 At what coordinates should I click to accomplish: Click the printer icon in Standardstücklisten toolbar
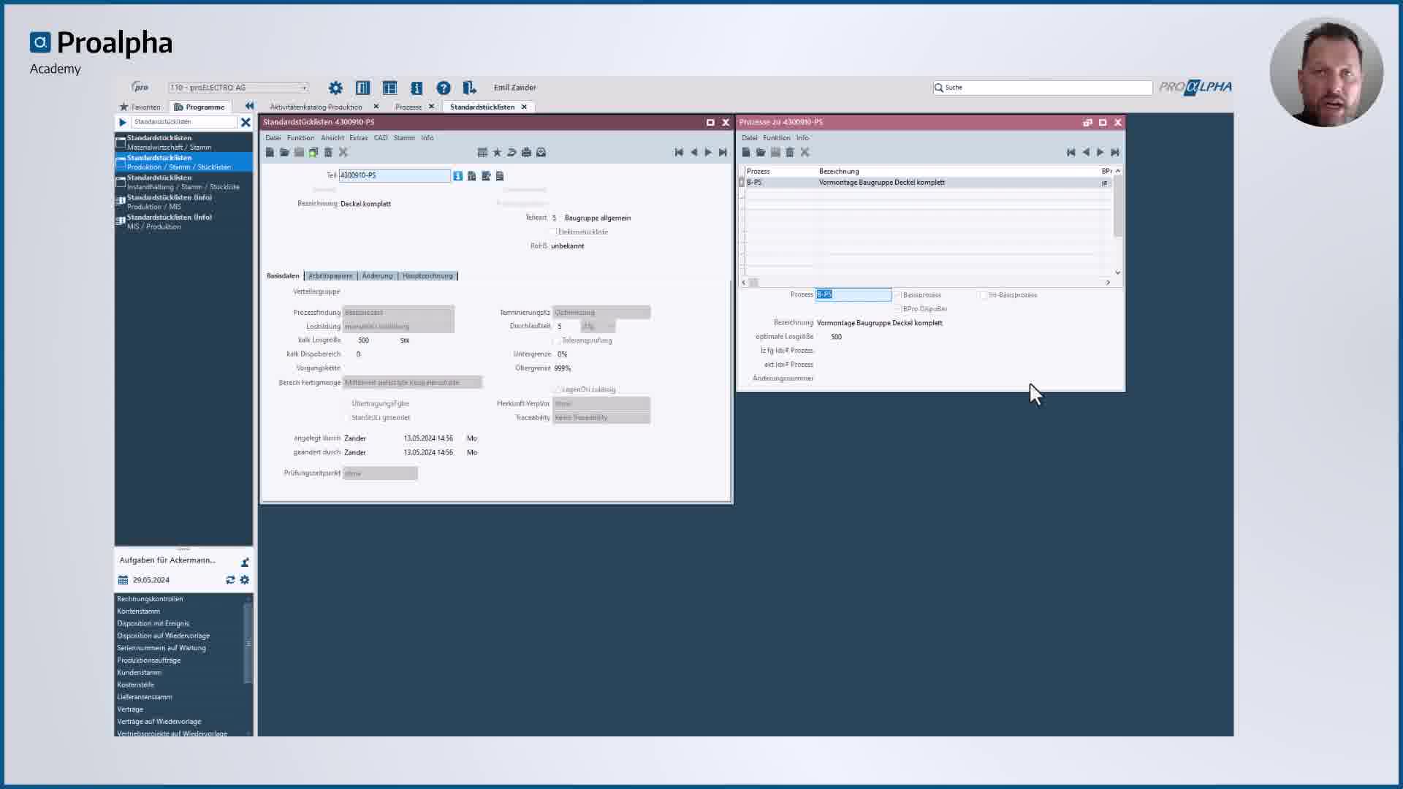(x=526, y=152)
